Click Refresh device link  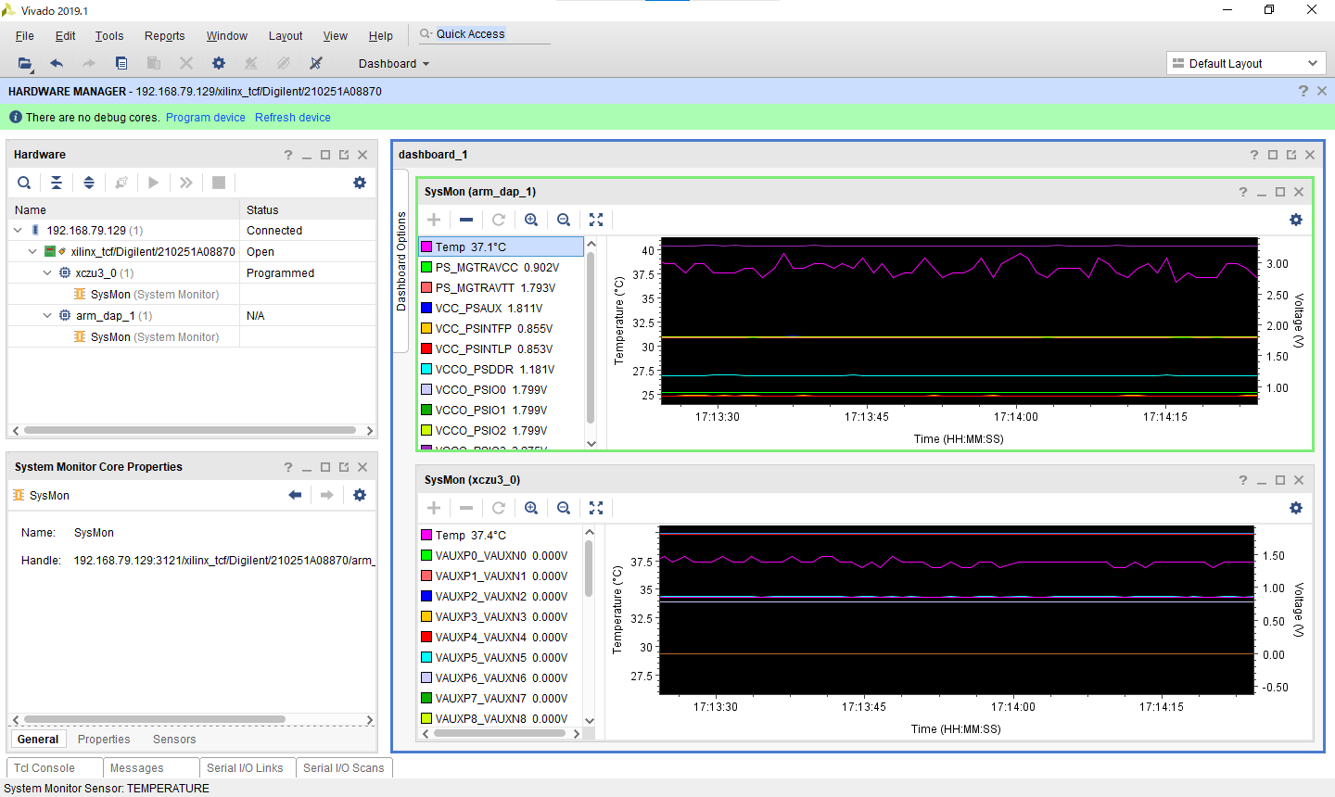(x=293, y=118)
